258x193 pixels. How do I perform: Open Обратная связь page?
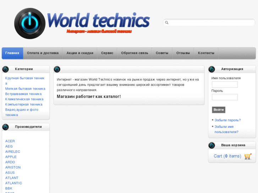(135, 53)
